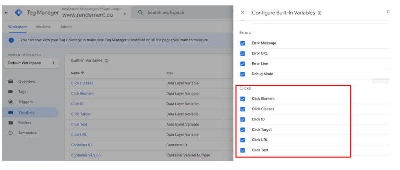Click Container Version Number type cell
The width and height of the screenshot is (400, 170).
(x=188, y=155)
